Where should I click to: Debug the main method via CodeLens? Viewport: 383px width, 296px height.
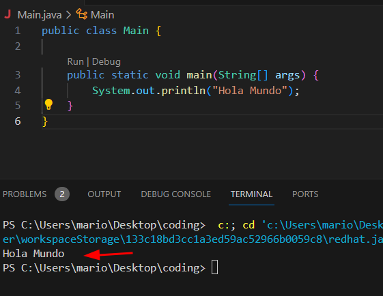(x=107, y=62)
